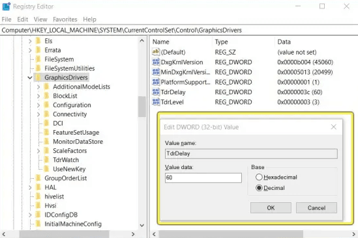
Task: Click the FileSystemUtilities folder icon
Action: [38, 68]
